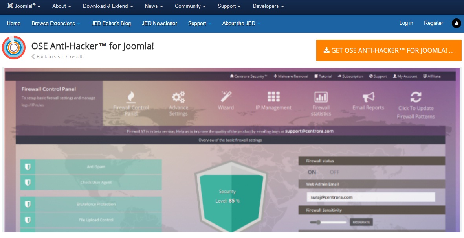Image resolution: width=464 pixels, height=238 pixels.
Task: Click 'Overview of the basic firewall settings' bar
Action: (x=230, y=140)
